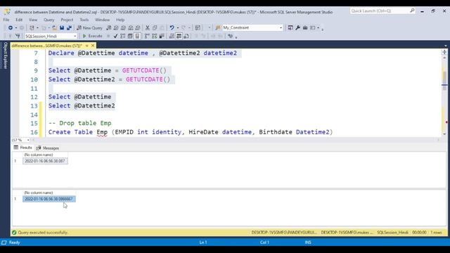Open the Window menu

(102, 20)
